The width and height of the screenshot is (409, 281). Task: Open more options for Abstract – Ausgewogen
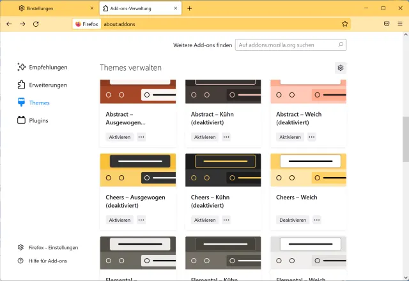(x=141, y=137)
